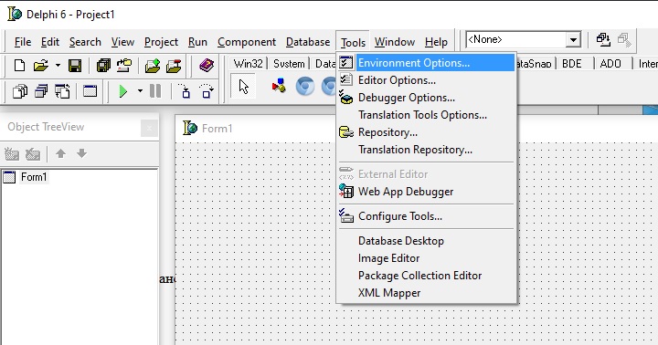Expand the Run button dropdown arrow
658x345 pixels.
140,90
